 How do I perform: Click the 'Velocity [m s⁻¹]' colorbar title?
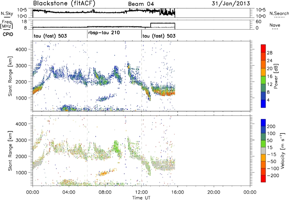pos(282,151)
